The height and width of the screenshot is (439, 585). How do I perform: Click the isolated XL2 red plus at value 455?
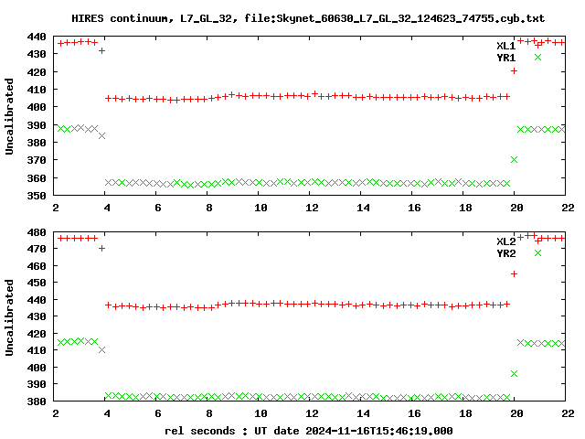pos(514,274)
